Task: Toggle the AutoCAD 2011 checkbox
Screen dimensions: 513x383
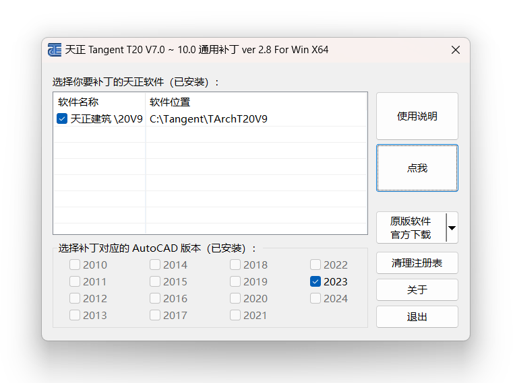Action: click(75, 281)
